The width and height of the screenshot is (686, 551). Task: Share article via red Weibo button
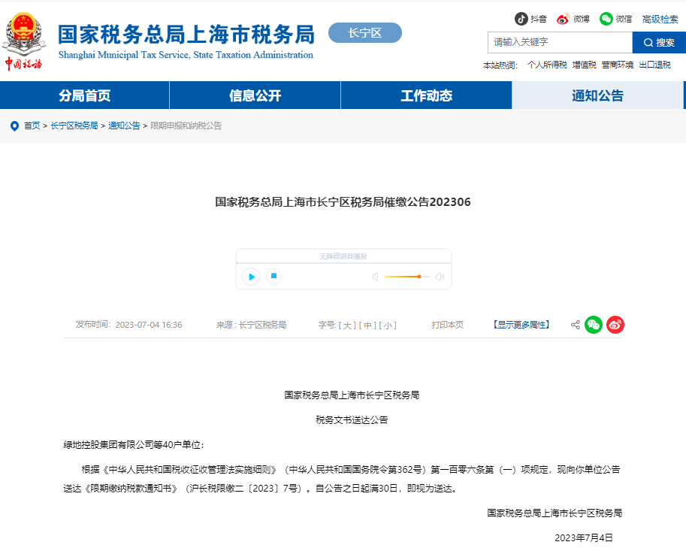pos(615,325)
